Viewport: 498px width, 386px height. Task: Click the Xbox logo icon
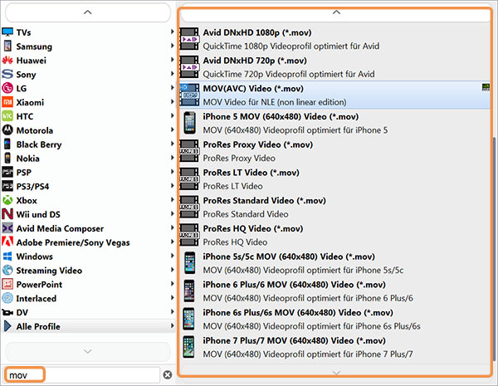(7, 200)
